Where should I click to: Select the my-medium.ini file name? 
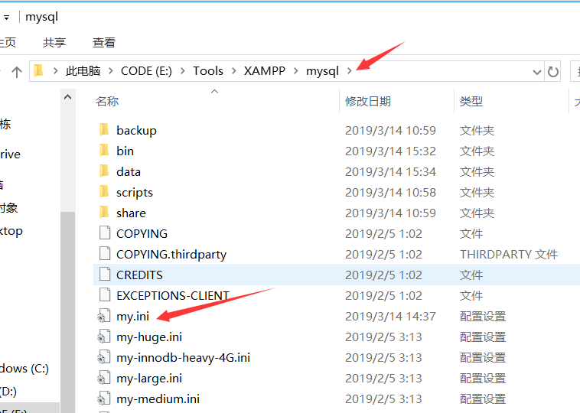pos(158,399)
